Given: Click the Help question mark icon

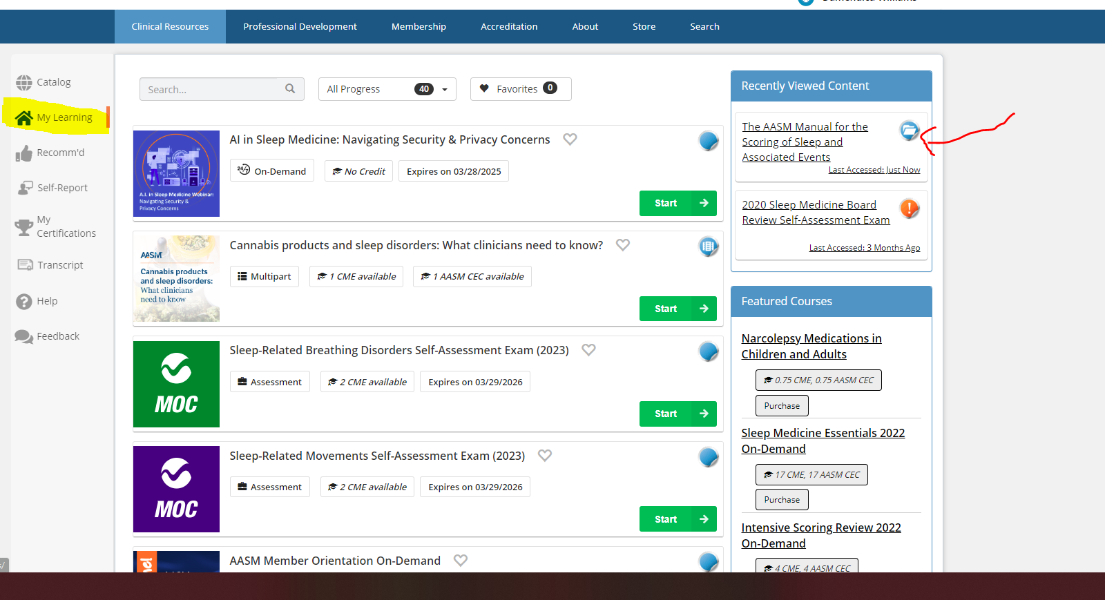Looking at the screenshot, I should click(x=24, y=302).
